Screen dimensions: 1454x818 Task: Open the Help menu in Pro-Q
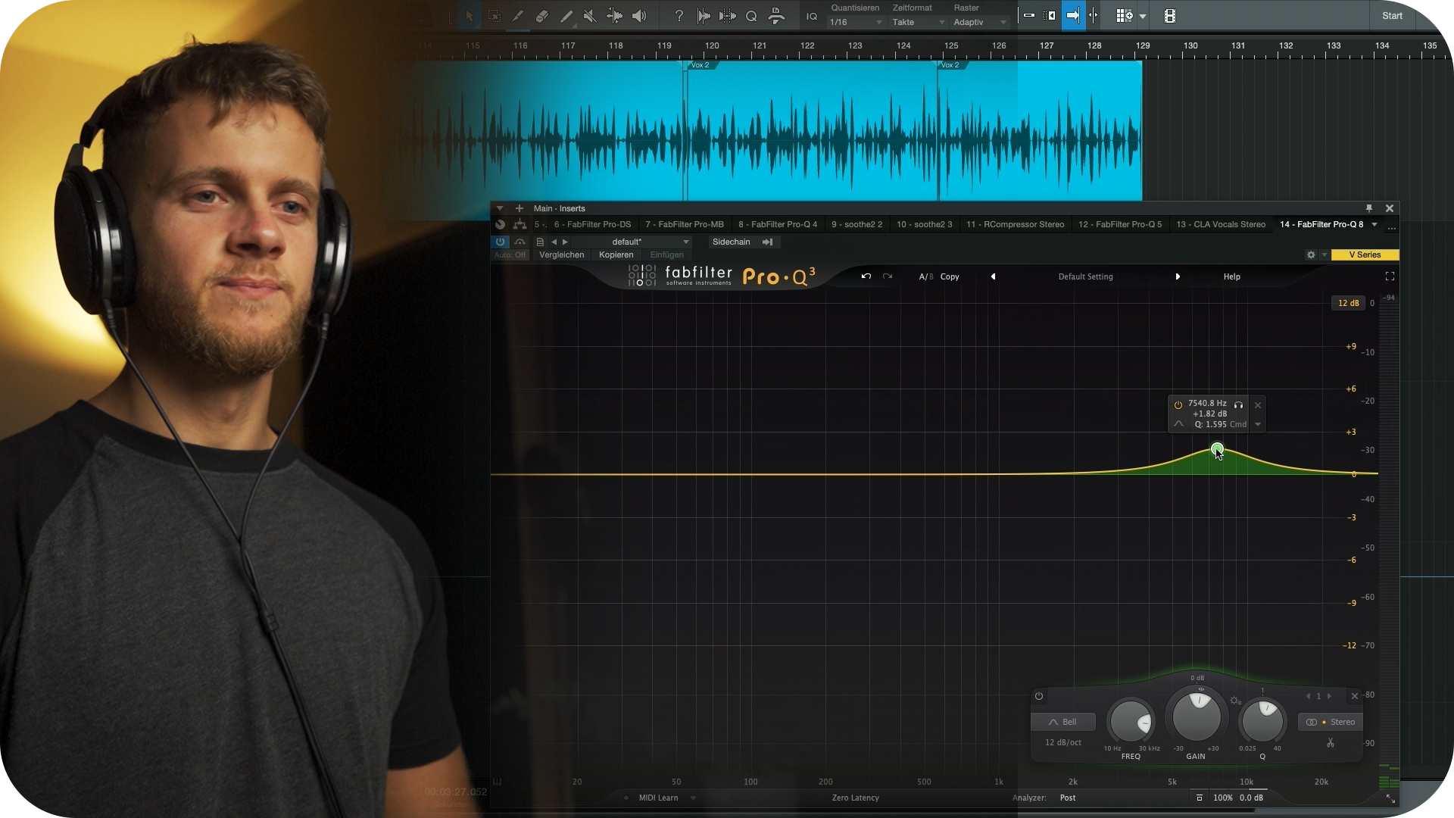click(x=1231, y=277)
